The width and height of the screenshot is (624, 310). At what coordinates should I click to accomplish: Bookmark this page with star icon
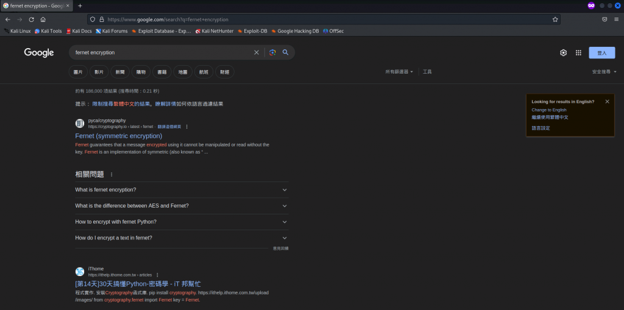point(555,19)
